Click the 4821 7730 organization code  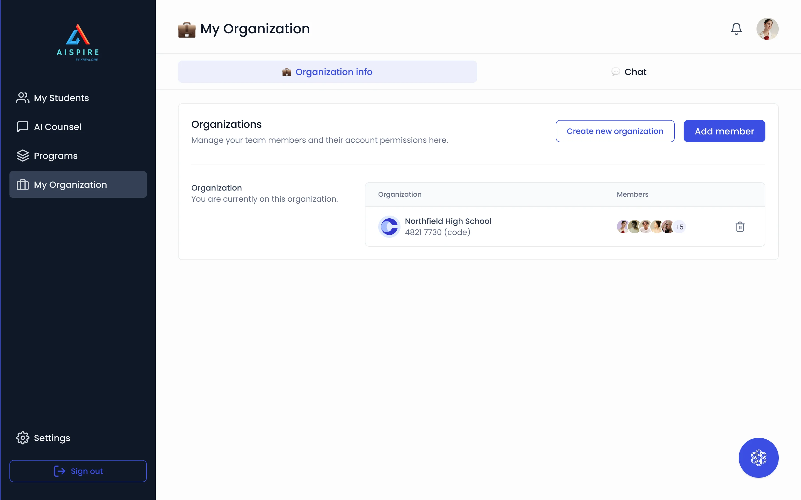coord(437,232)
